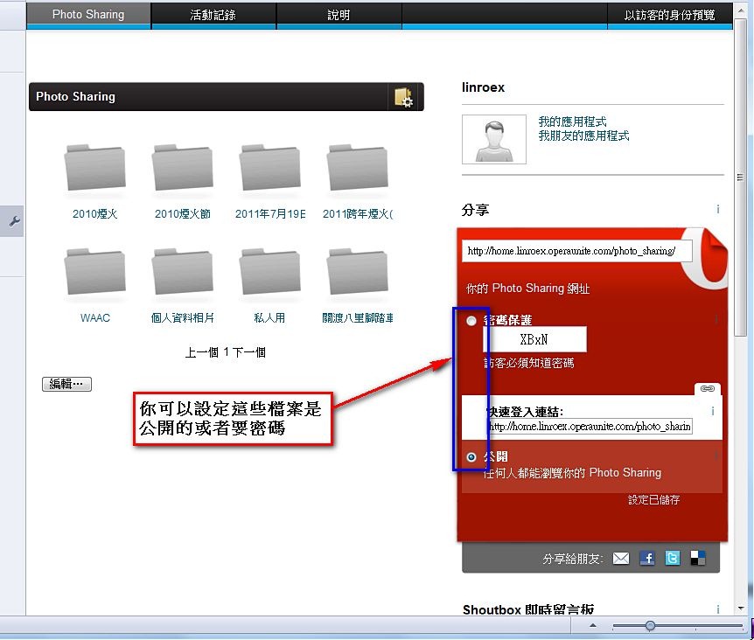
Task: Go to 下一個 page
Action: pyautogui.click(x=249, y=352)
